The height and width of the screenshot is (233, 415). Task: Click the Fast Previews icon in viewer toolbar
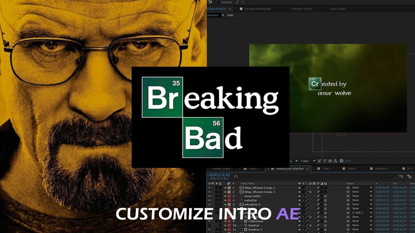click(325, 161)
